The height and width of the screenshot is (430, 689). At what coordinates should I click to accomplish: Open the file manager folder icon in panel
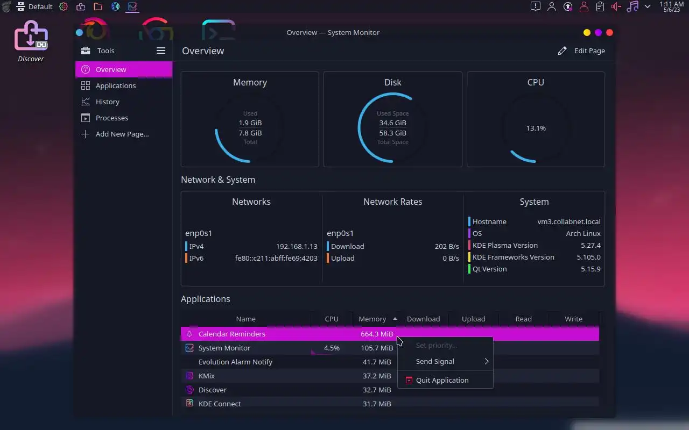pos(98,6)
